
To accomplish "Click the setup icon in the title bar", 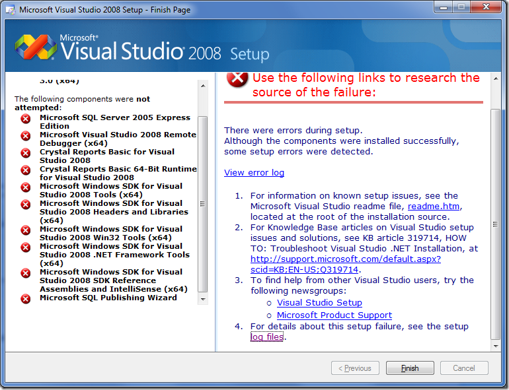I will point(11,10).
